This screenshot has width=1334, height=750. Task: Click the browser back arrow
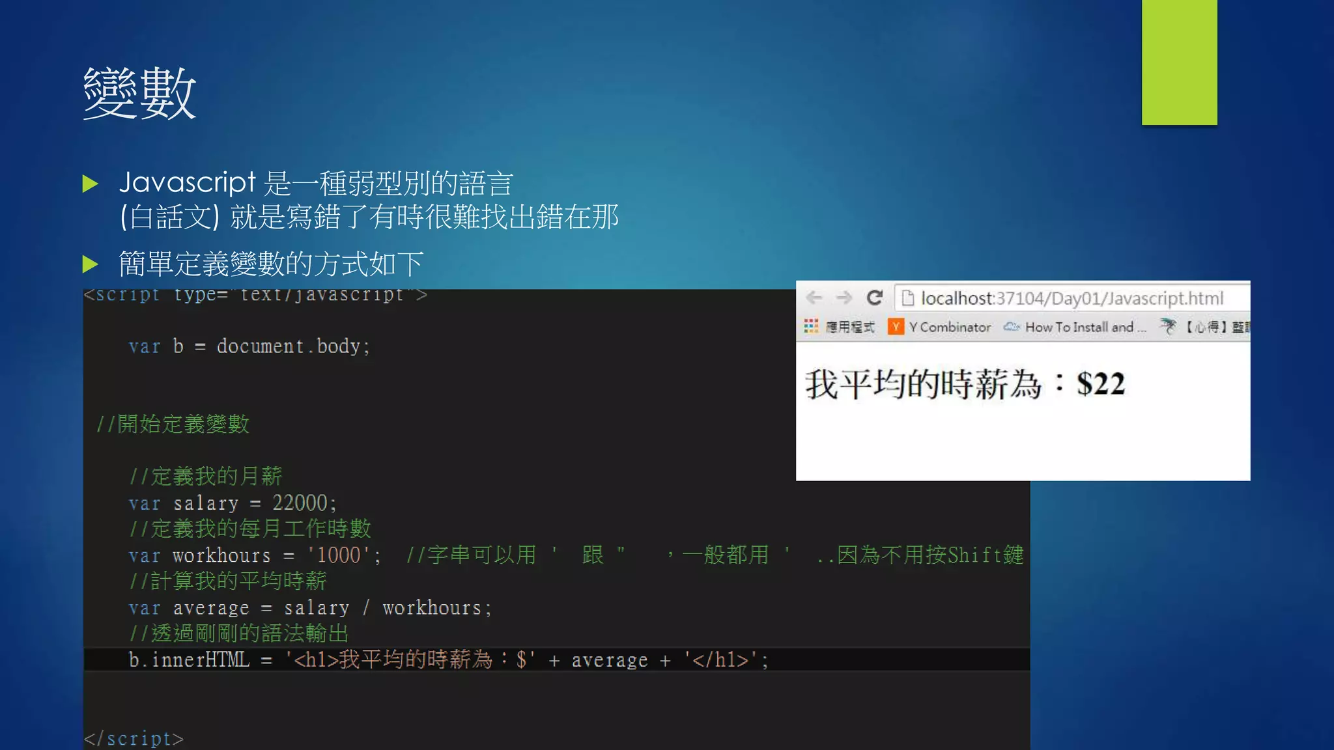814,298
